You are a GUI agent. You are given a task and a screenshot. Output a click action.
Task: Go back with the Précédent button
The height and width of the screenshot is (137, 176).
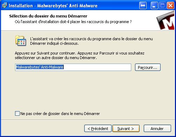coord(98,129)
